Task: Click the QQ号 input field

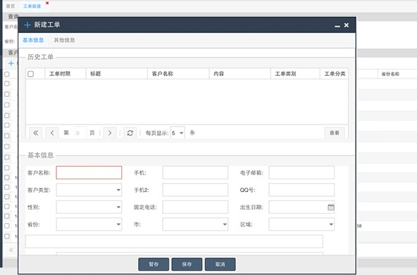Action: click(301, 190)
